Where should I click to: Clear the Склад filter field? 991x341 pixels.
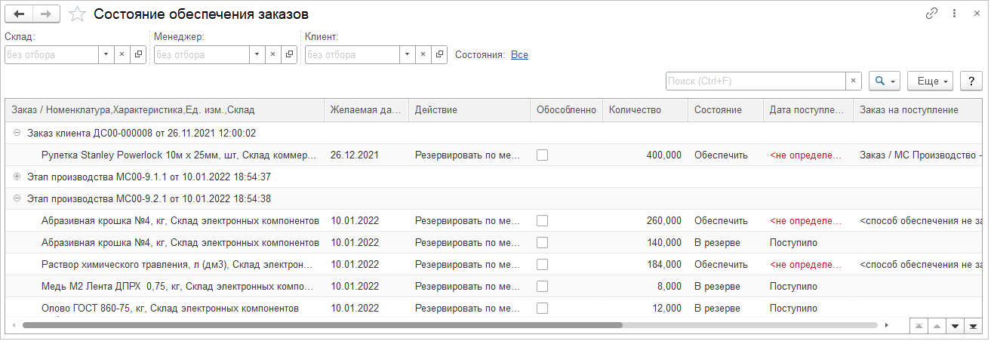122,54
